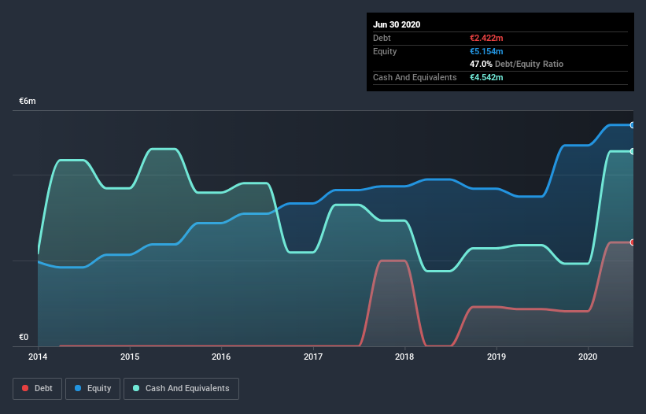This screenshot has width=646, height=414.
Task: Select the 2015 x-axis label
Action: click(x=130, y=357)
